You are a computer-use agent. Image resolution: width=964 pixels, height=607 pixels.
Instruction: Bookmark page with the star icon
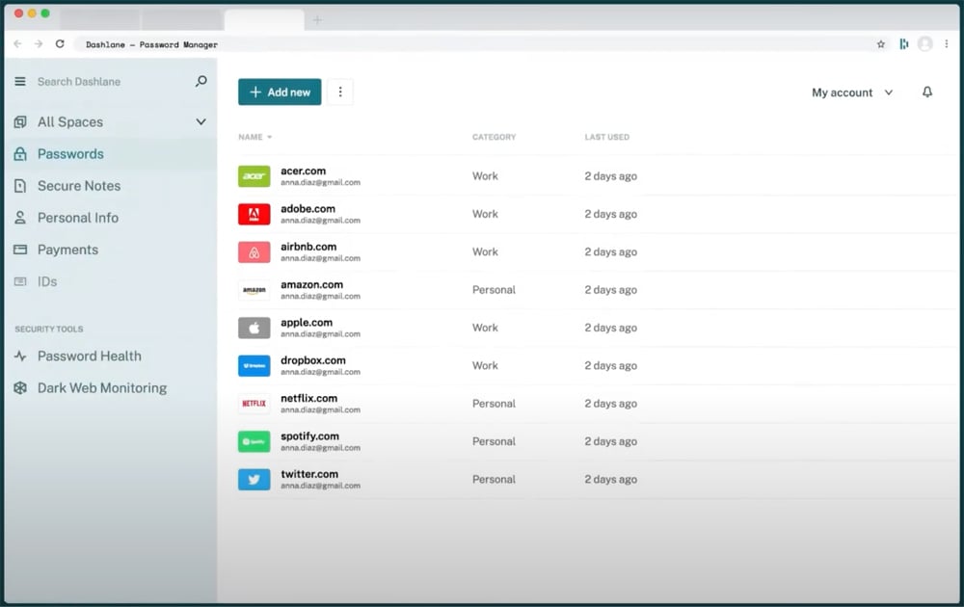click(x=880, y=44)
